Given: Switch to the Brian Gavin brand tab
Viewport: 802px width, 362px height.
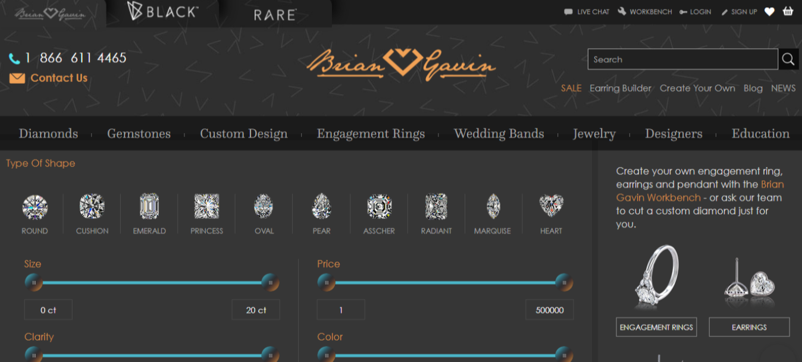Looking at the screenshot, I should 50,14.
